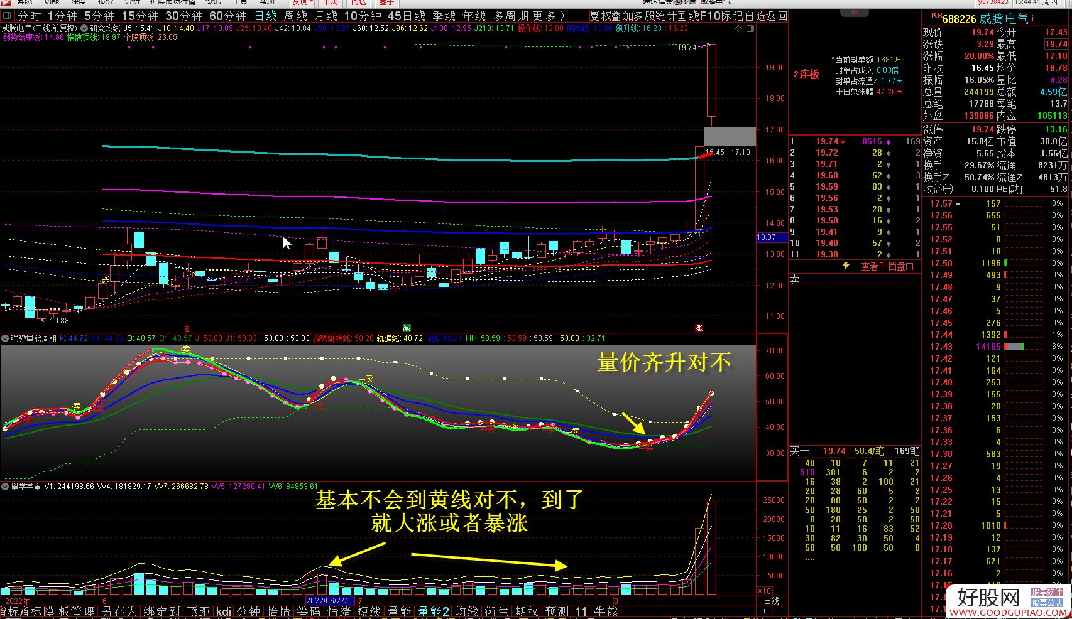Viewport: 1072px width, 619px height.
Task: Click the X10 volume scale label
Action: point(763,591)
